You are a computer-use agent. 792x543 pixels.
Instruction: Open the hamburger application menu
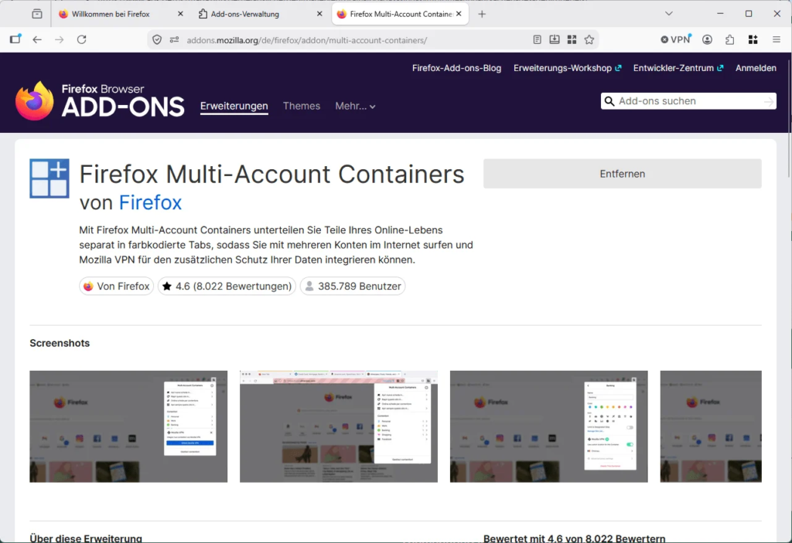tap(777, 39)
